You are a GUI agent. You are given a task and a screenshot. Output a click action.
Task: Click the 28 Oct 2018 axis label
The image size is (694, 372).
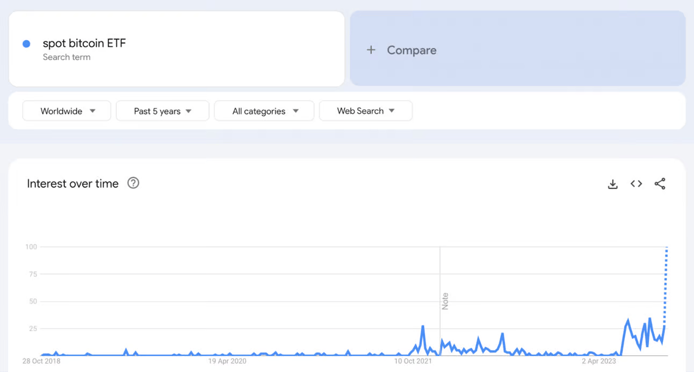coord(41,361)
